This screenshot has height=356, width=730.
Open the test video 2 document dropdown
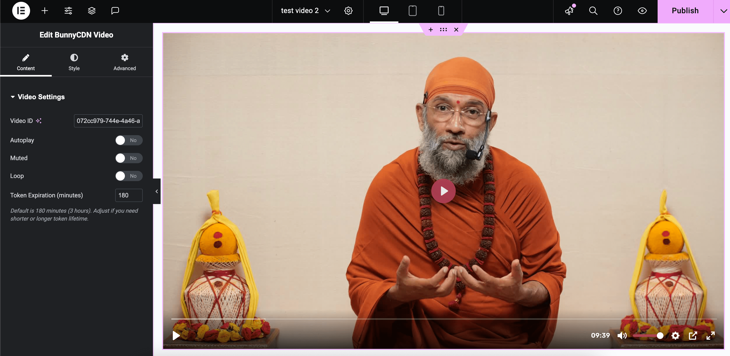click(306, 11)
